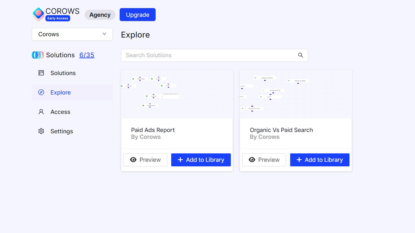Open the Solutions sidebar item
Viewport: 415px width, 233px height.
pos(63,73)
